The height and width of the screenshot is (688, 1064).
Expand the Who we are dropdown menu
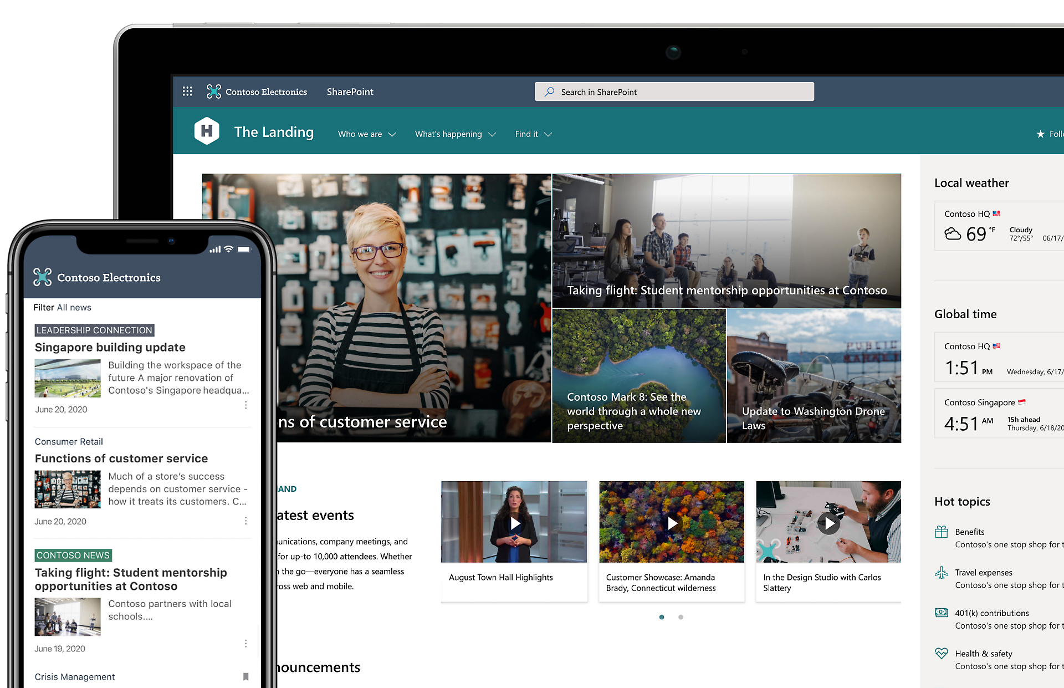(366, 134)
